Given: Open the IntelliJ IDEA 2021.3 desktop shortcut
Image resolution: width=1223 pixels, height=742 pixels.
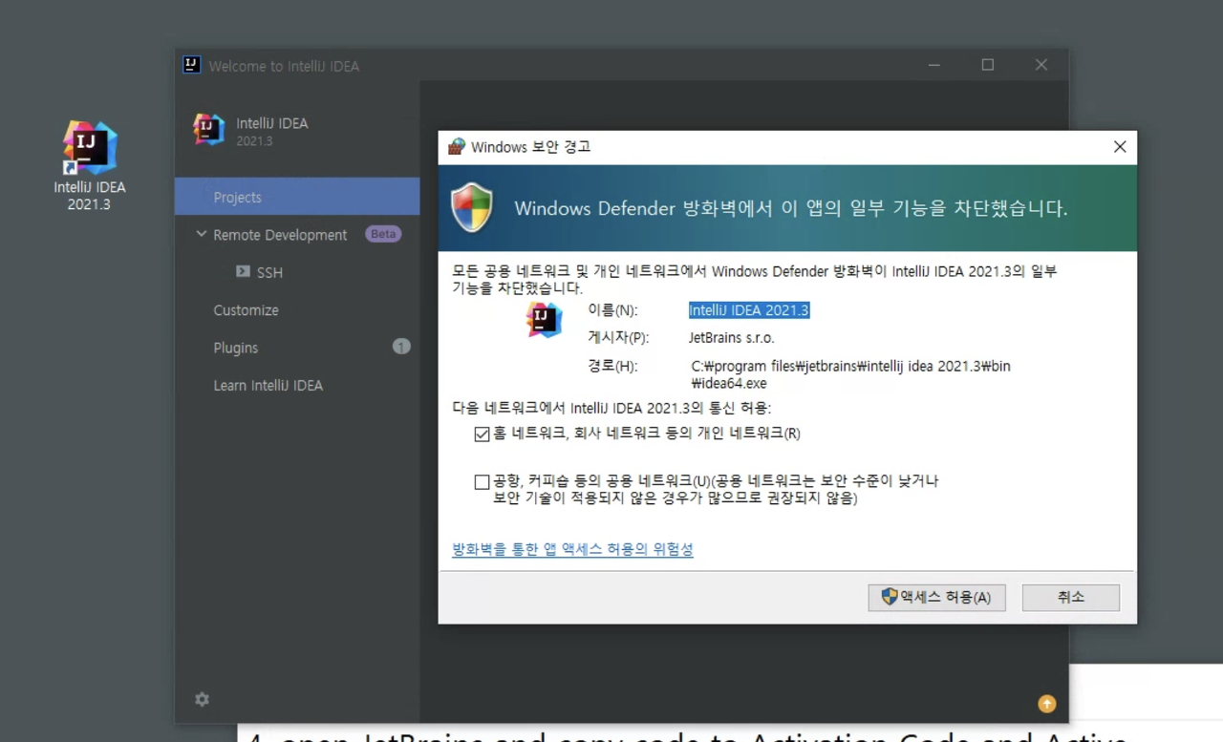Looking at the screenshot, I should pyautogui.click(x=89, y=165).
